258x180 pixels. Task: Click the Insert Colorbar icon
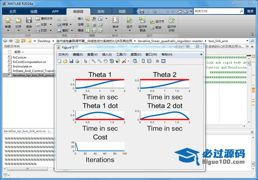pos(143,61)
